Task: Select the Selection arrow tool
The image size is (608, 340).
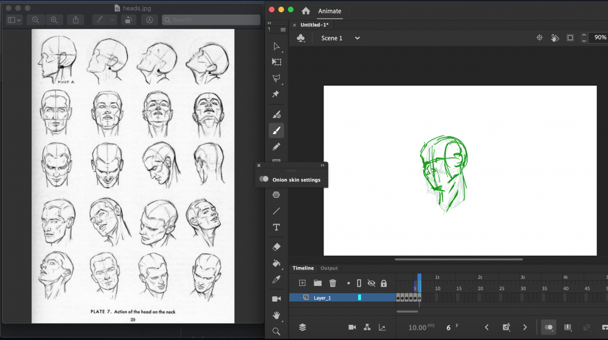Action: (276, 47)
